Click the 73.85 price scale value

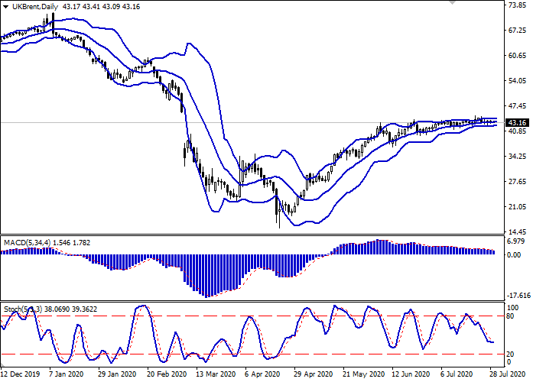pos(517,5)
